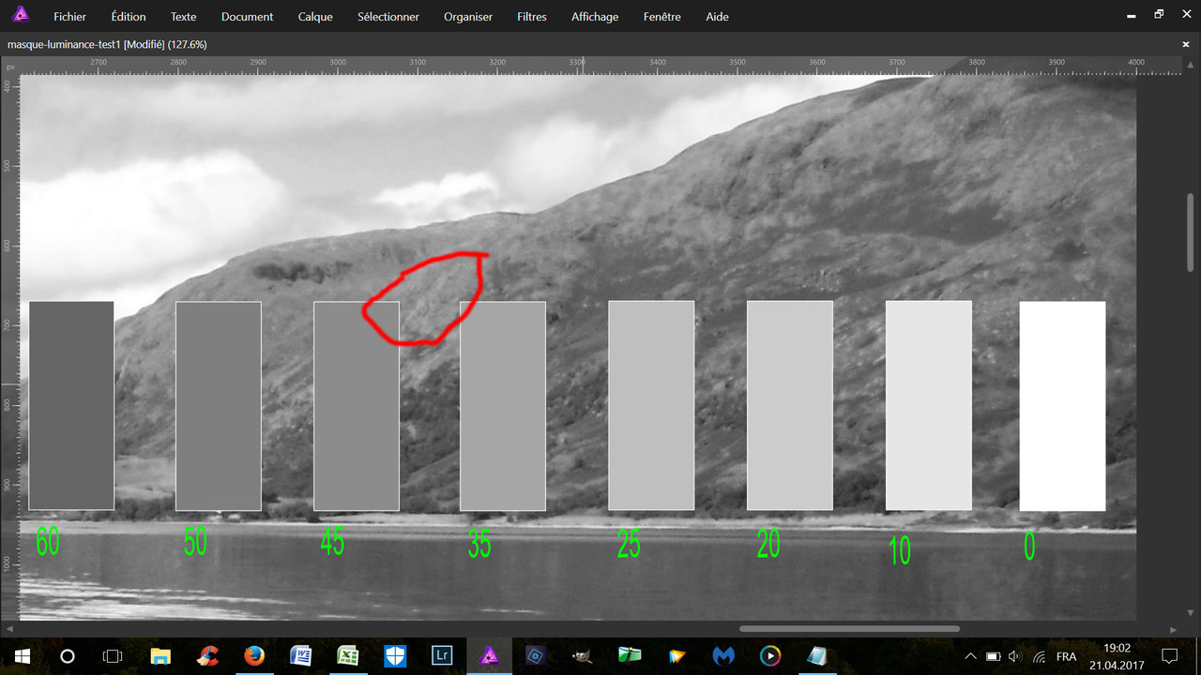The width and height of the screenshot is (1201, 675).
Task: Click the green text '10'
Action: click(900, 551)
